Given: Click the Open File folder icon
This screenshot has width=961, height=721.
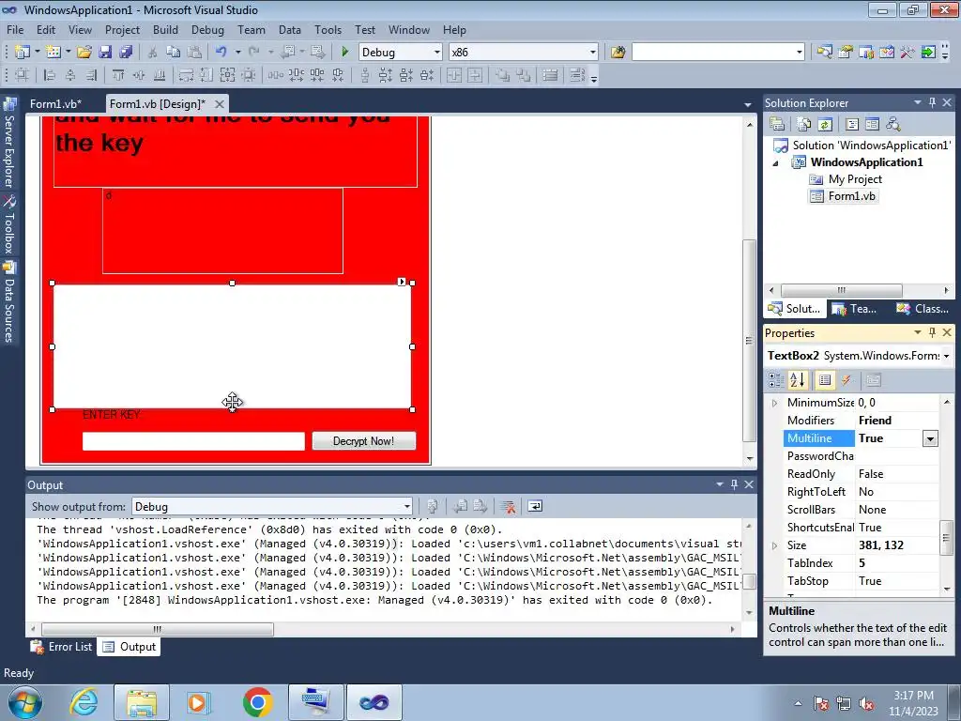Looking at the screenshot, I should click(x=84, y=53).
